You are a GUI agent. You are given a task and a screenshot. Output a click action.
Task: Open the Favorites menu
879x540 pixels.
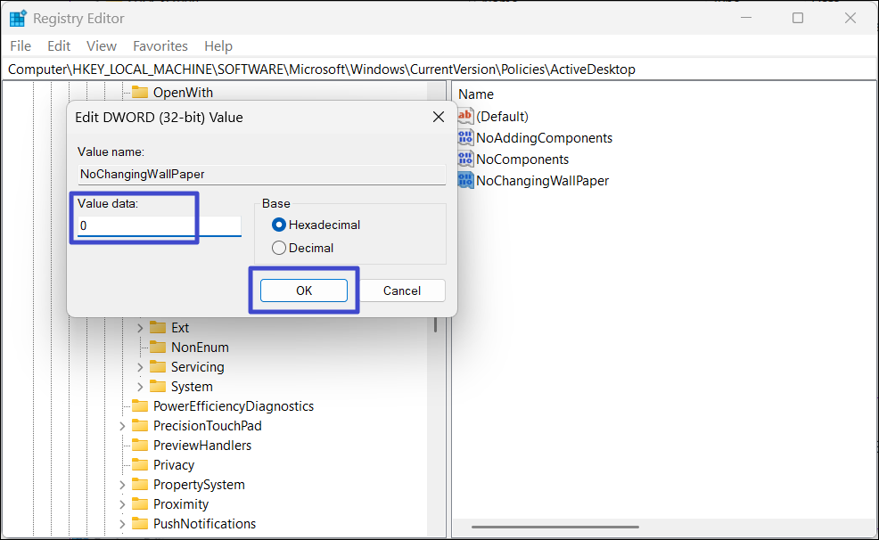coord(160,46)
